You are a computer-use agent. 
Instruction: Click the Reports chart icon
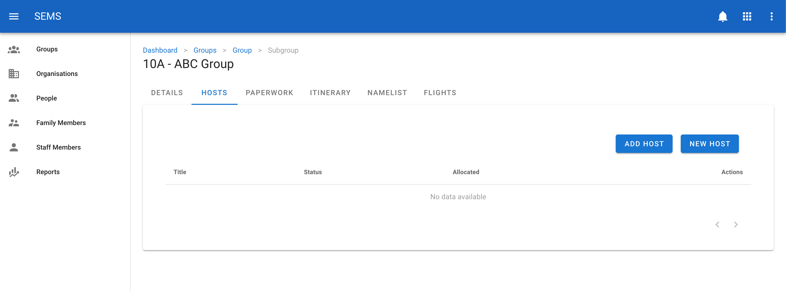point(14,172)
